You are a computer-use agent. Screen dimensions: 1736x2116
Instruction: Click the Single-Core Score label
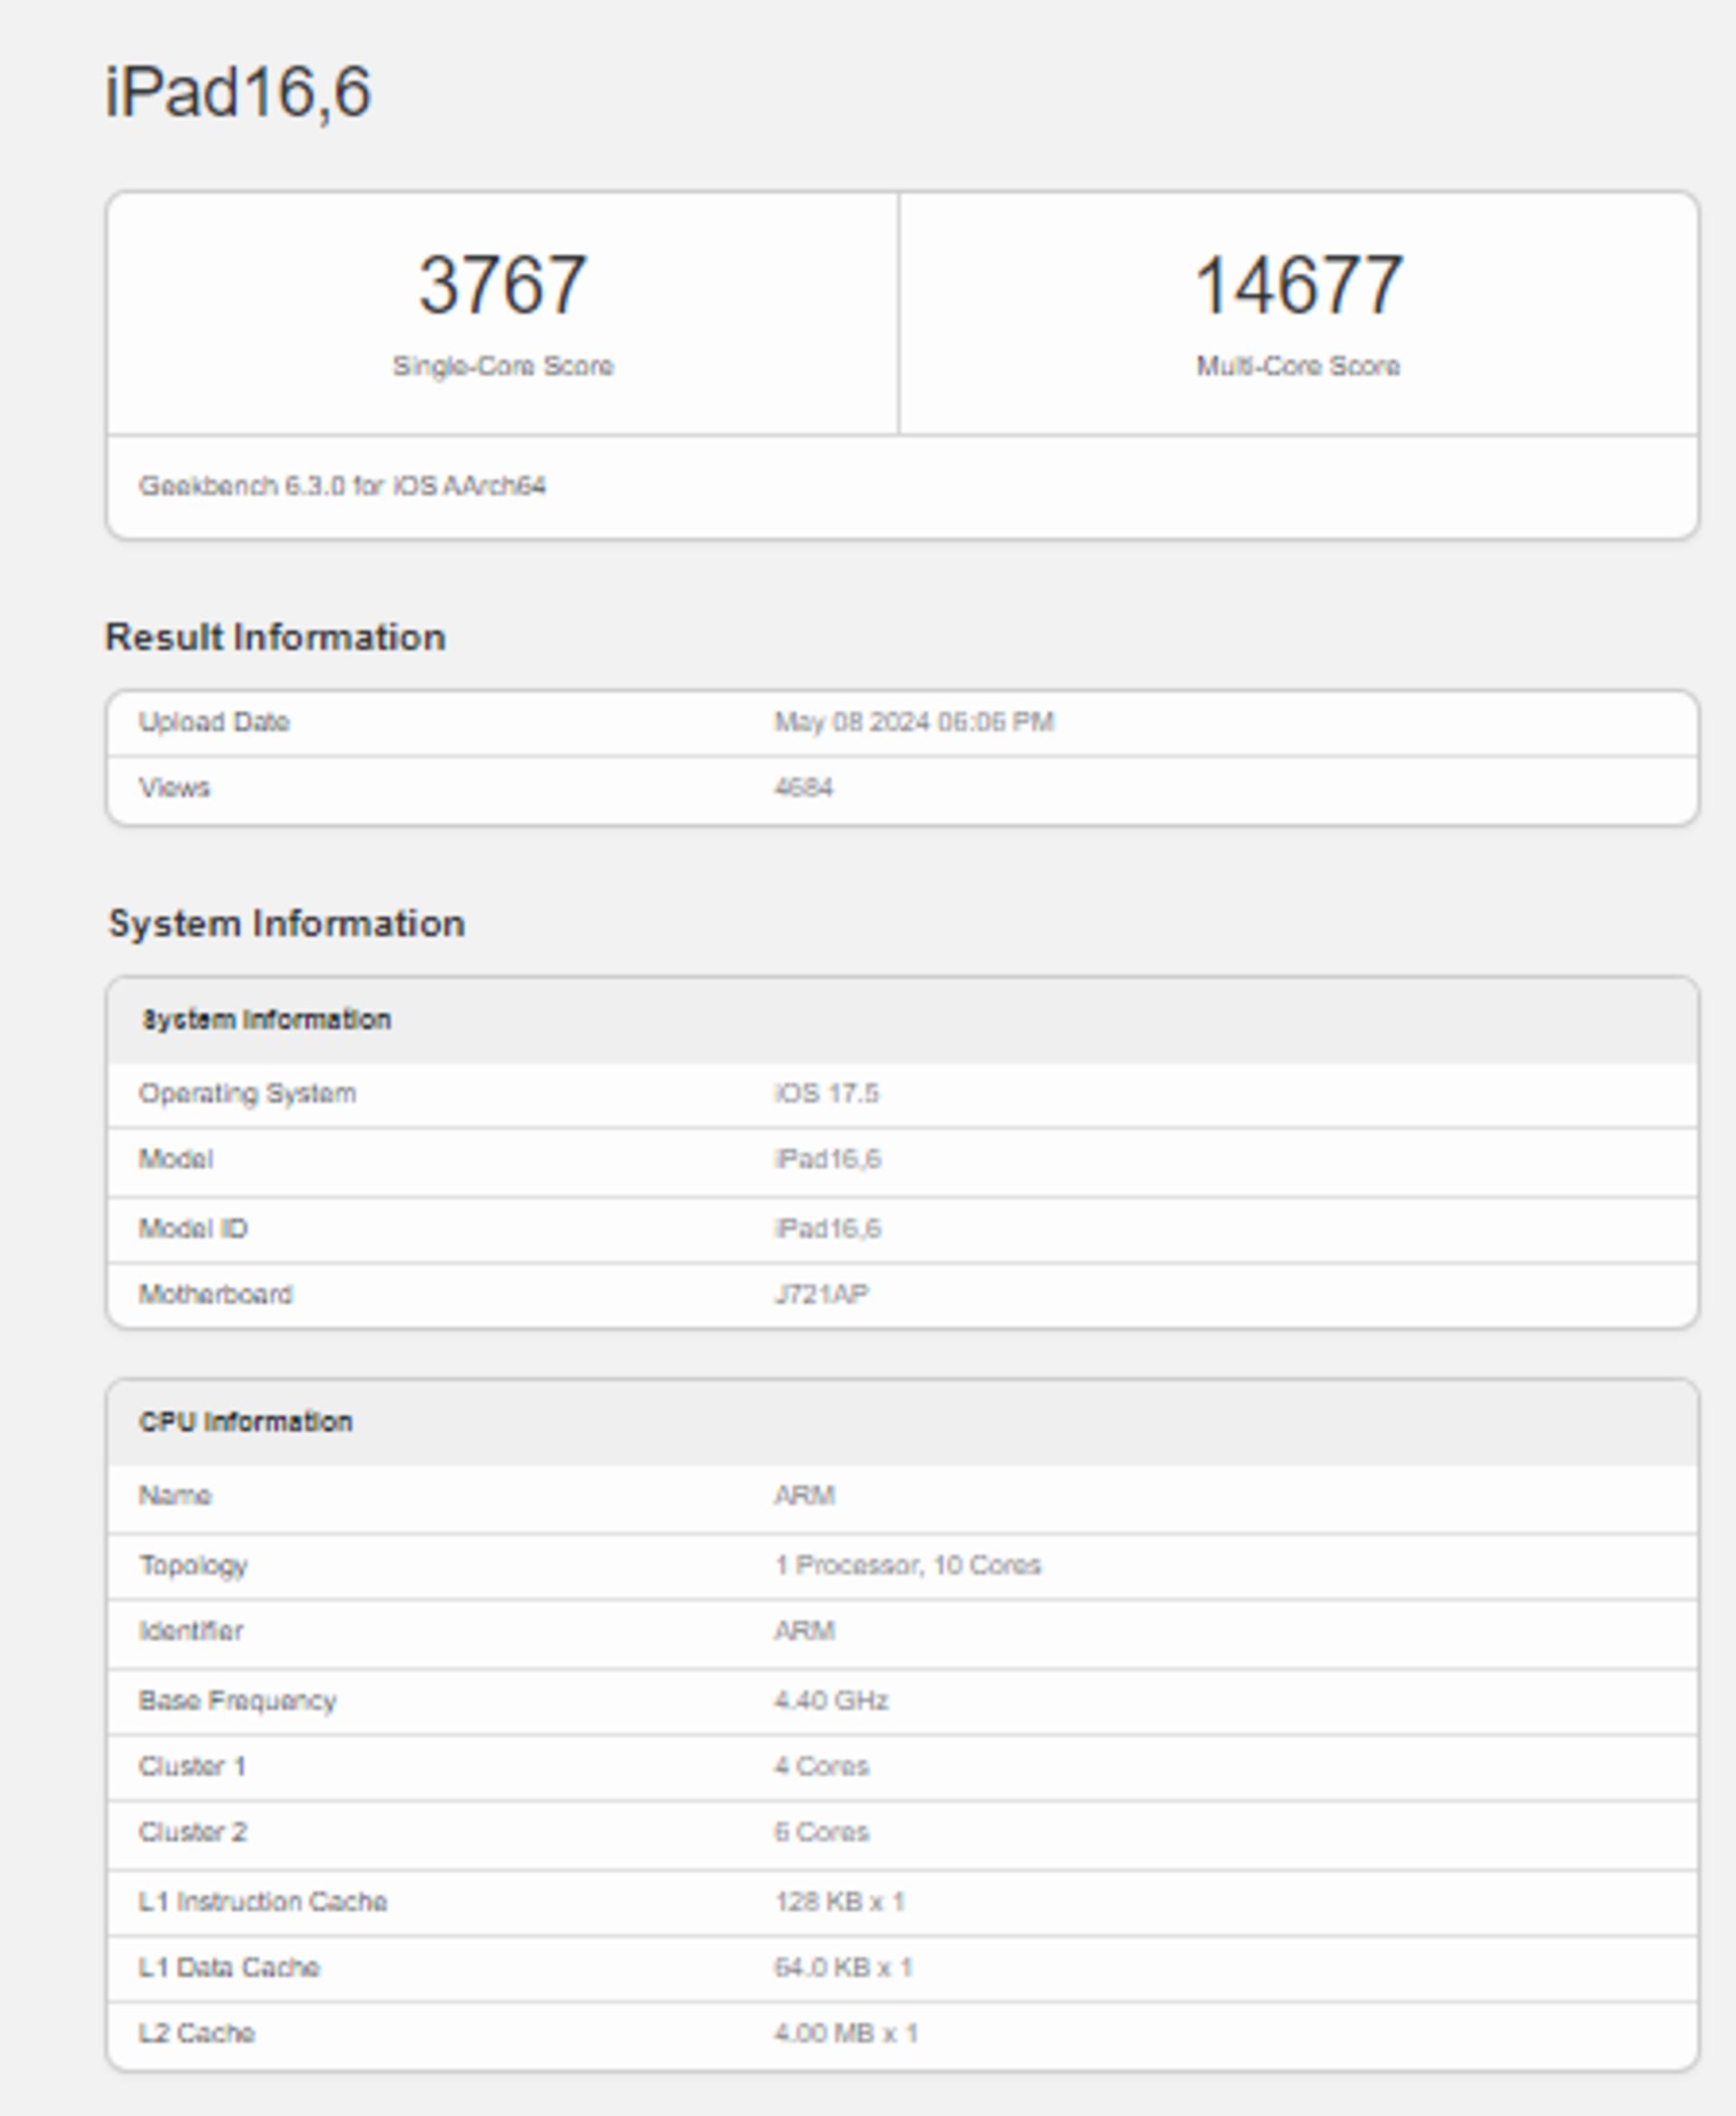click(x=502, y=366)
